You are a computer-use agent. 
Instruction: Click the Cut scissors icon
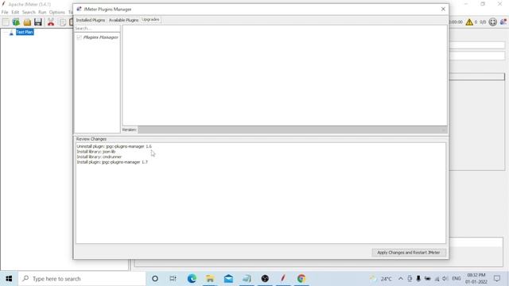(51, 22)
